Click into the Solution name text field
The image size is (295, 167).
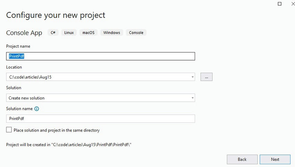(x=100, y=119)
